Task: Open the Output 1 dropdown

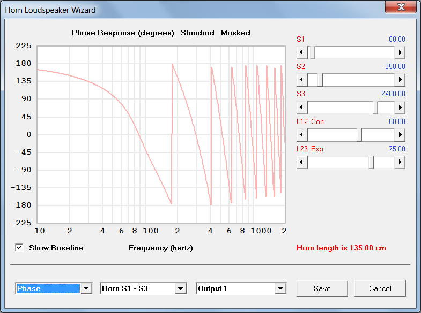Action: [x=280, y=288]
